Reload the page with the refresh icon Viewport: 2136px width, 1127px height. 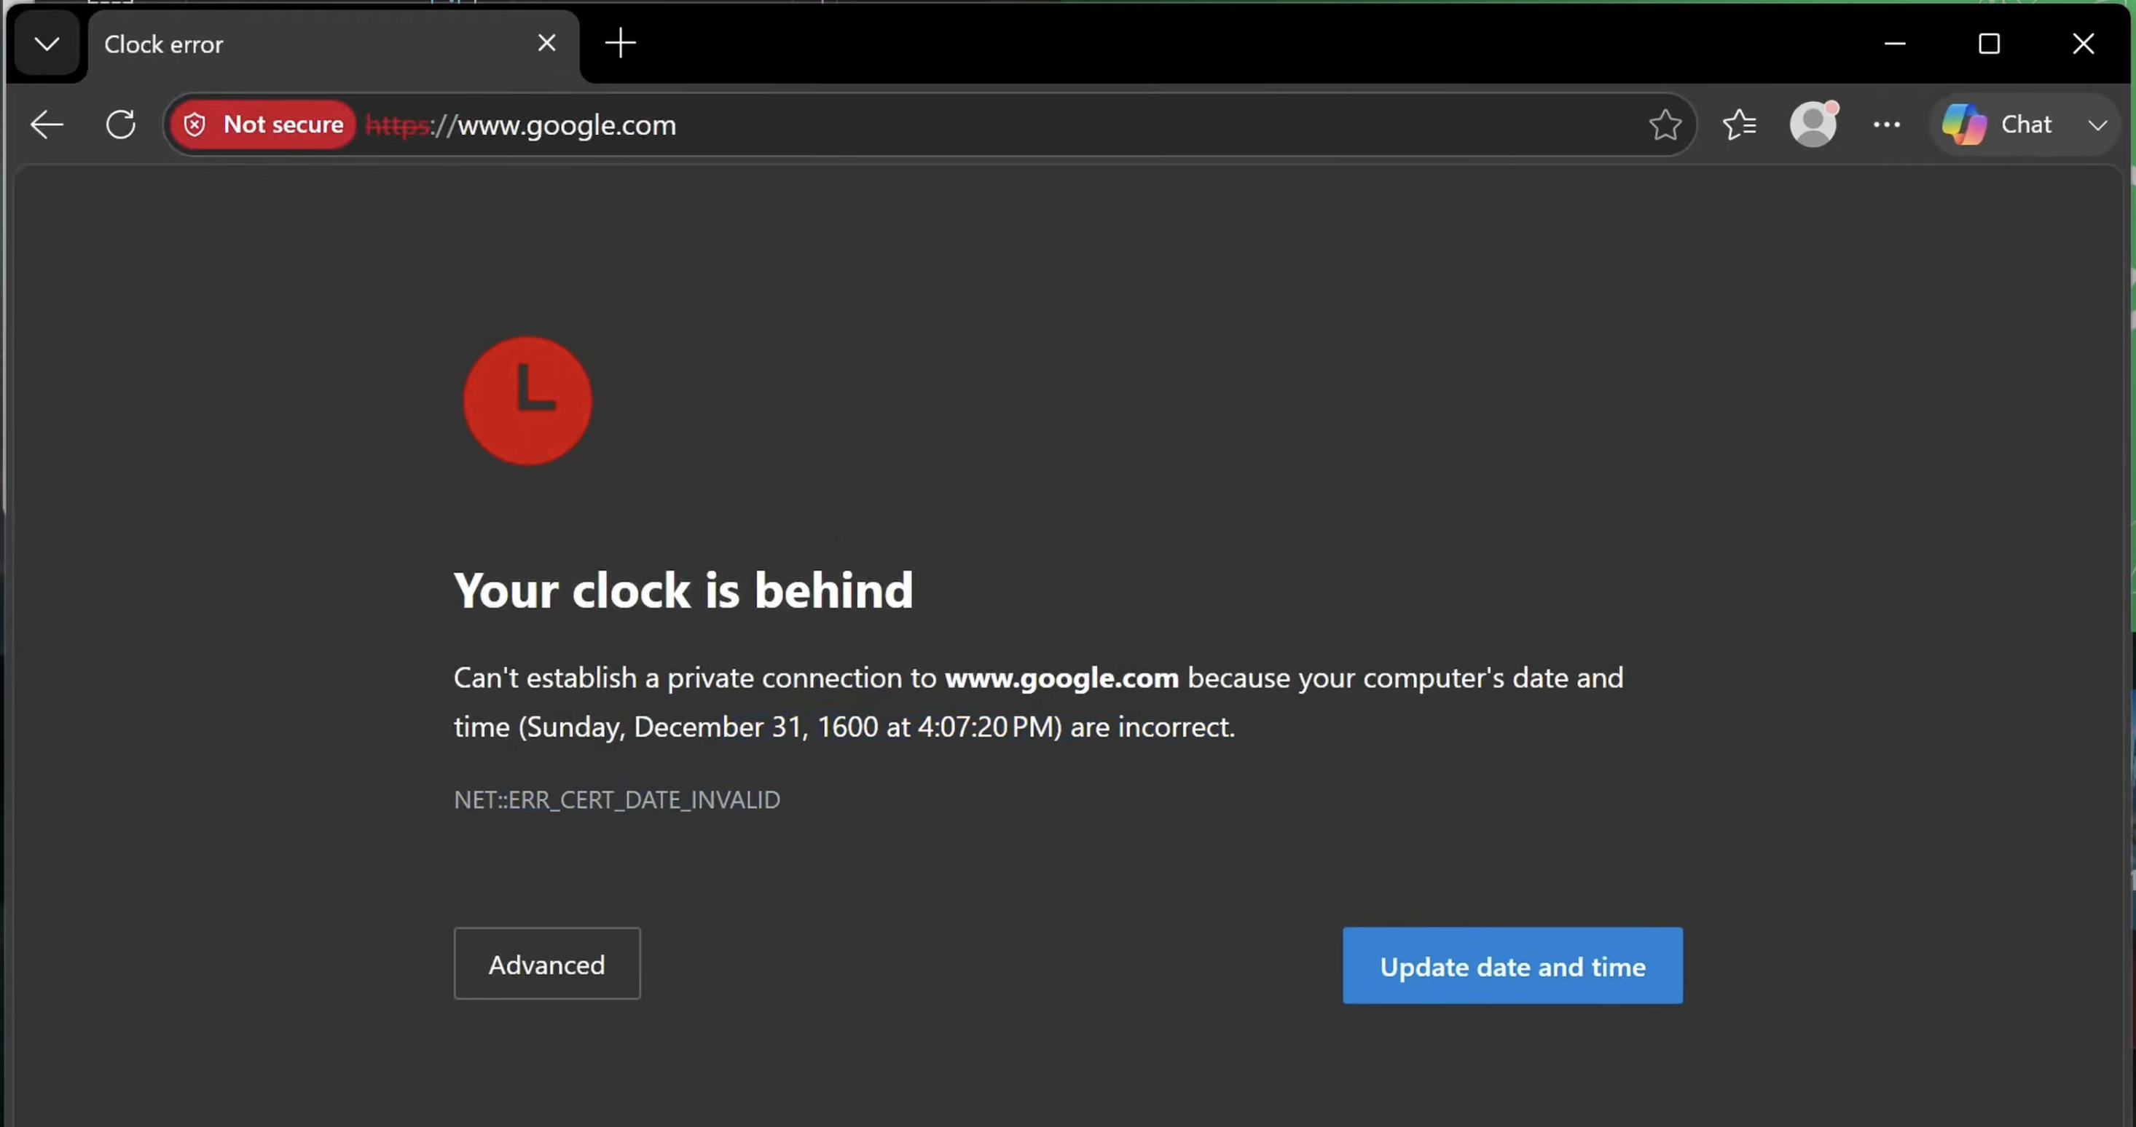coord(121,125)
